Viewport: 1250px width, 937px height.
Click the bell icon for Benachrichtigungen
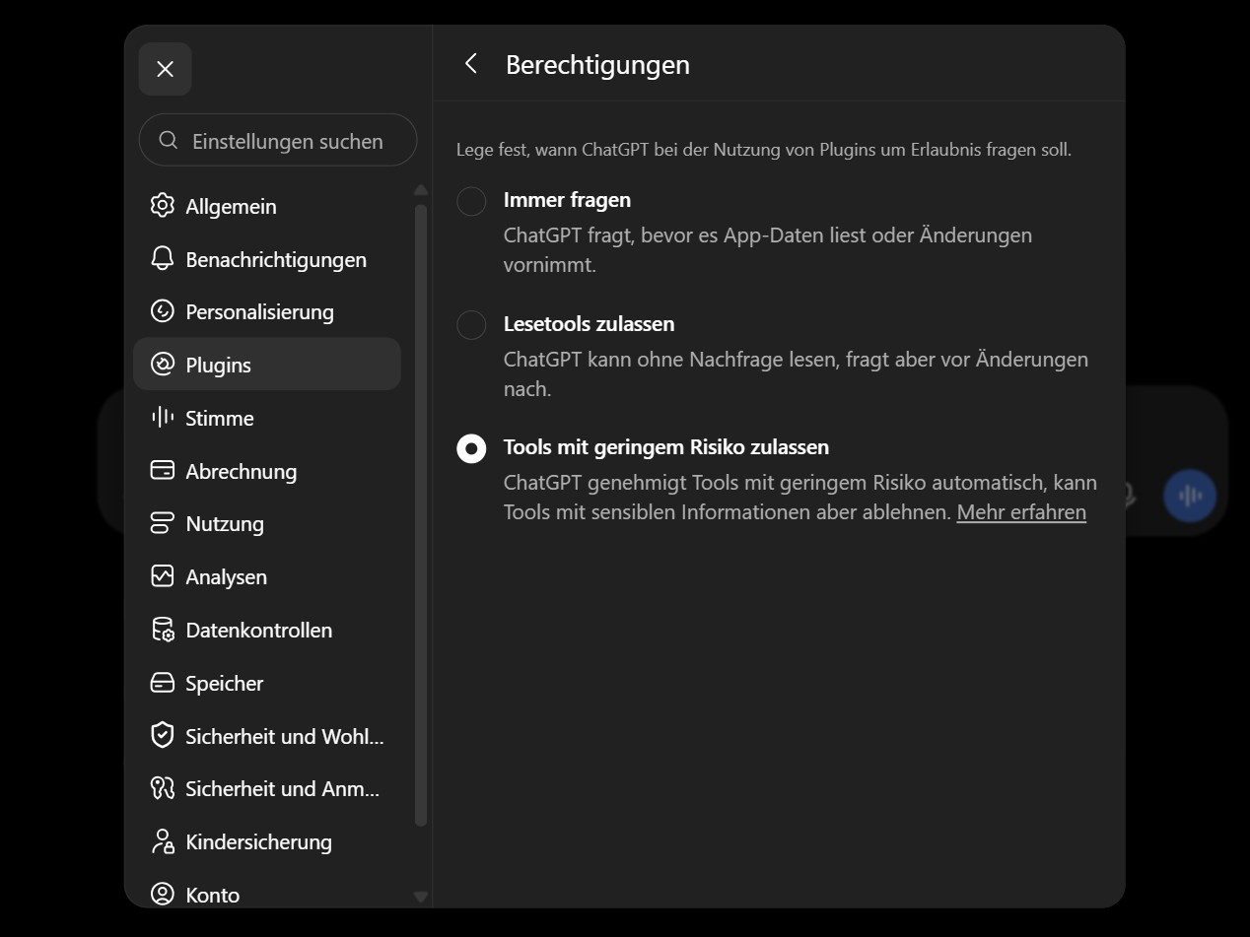pyautogui.click(x=162, y=259)
